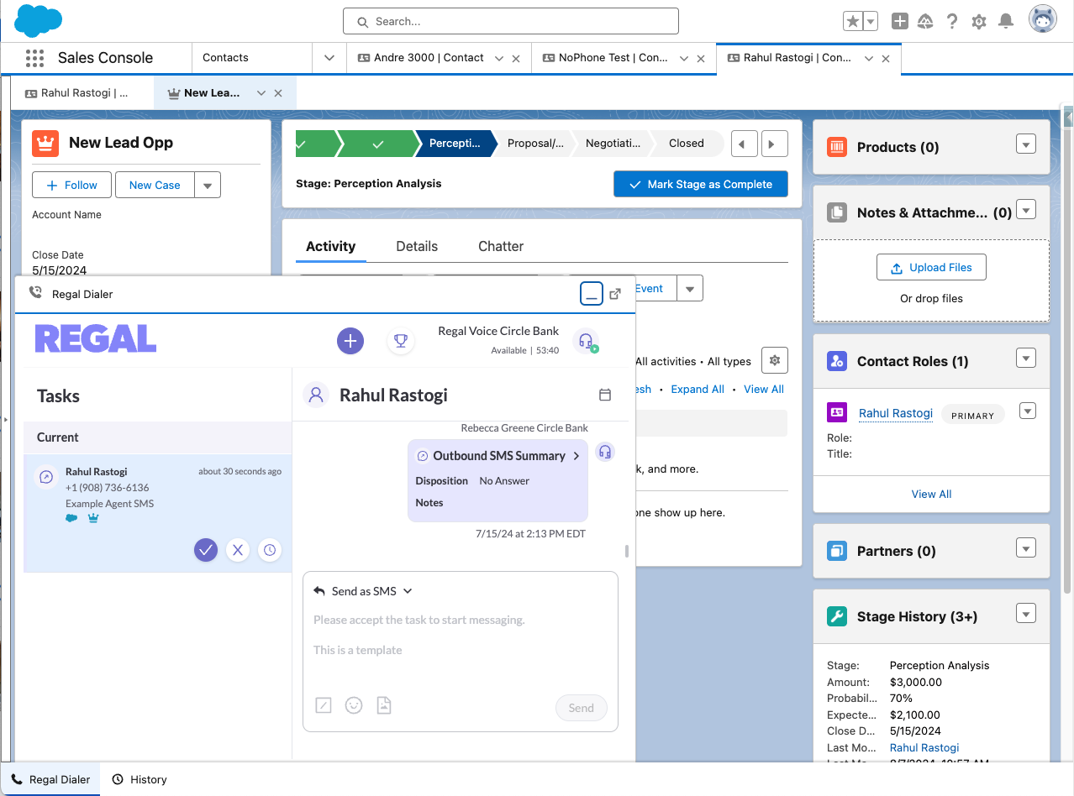
Task: Click the Regal plus create button
Action: [350, 340]
